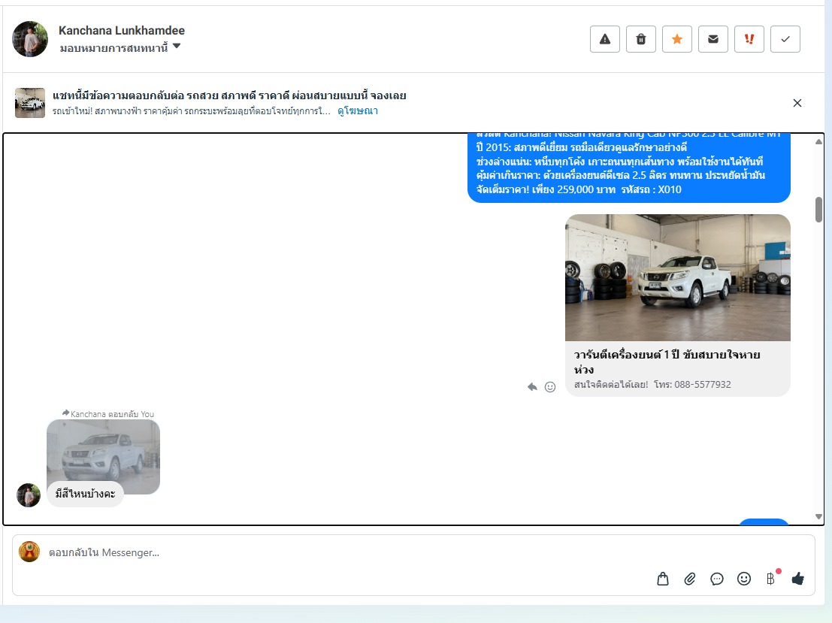The image size is (832, 623).
Task: Star this conversation as follow-up
Action: click(677, 39)
